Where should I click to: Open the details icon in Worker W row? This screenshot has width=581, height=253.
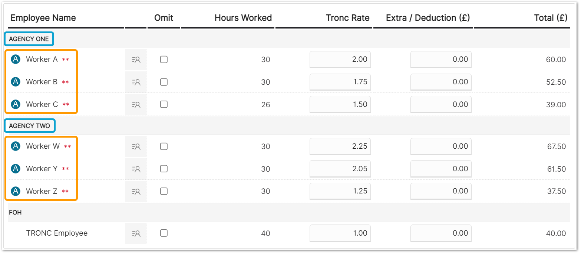point(136,146)
